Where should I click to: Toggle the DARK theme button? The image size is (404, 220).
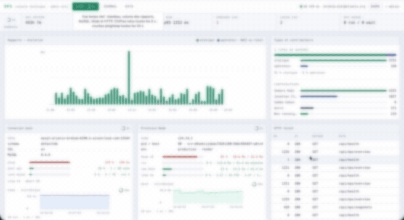375,6
